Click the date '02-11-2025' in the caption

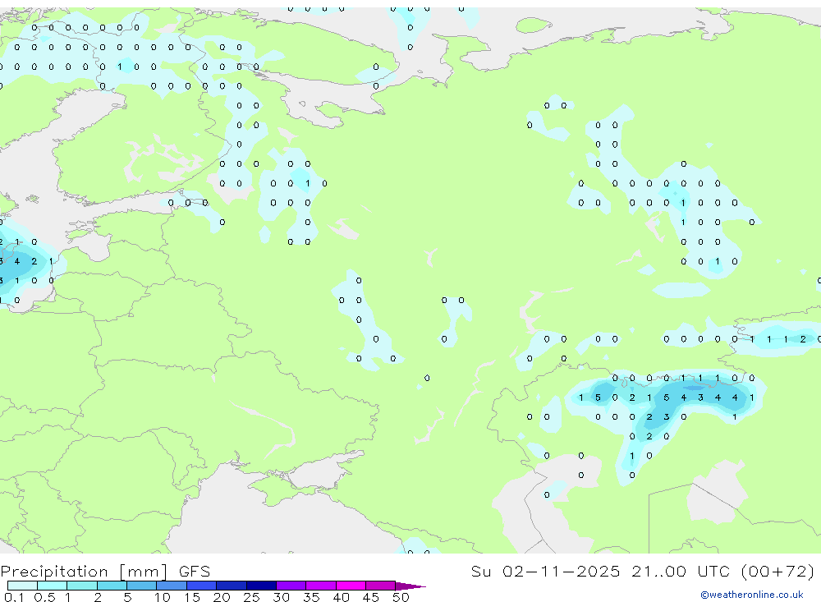pyautogui.click(x=561, y=571)
